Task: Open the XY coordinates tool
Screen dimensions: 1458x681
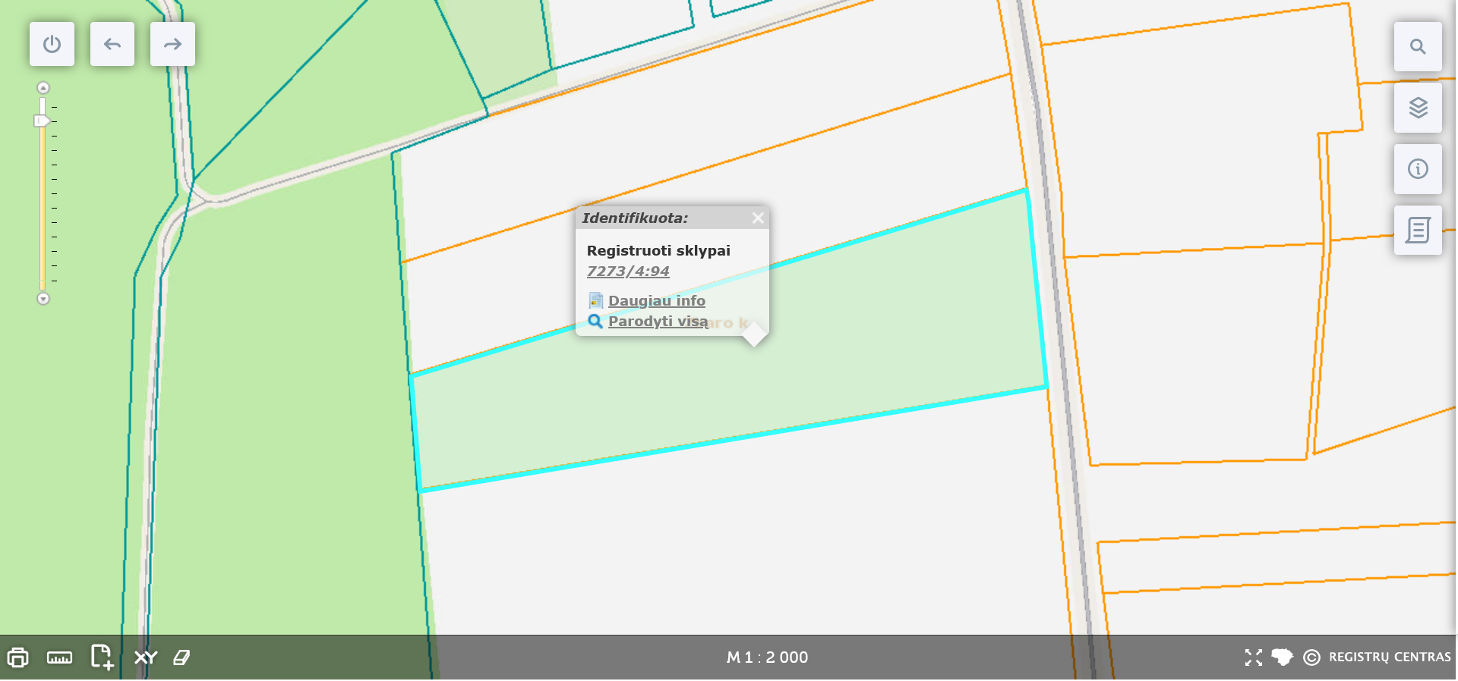Action: (145, 657)
